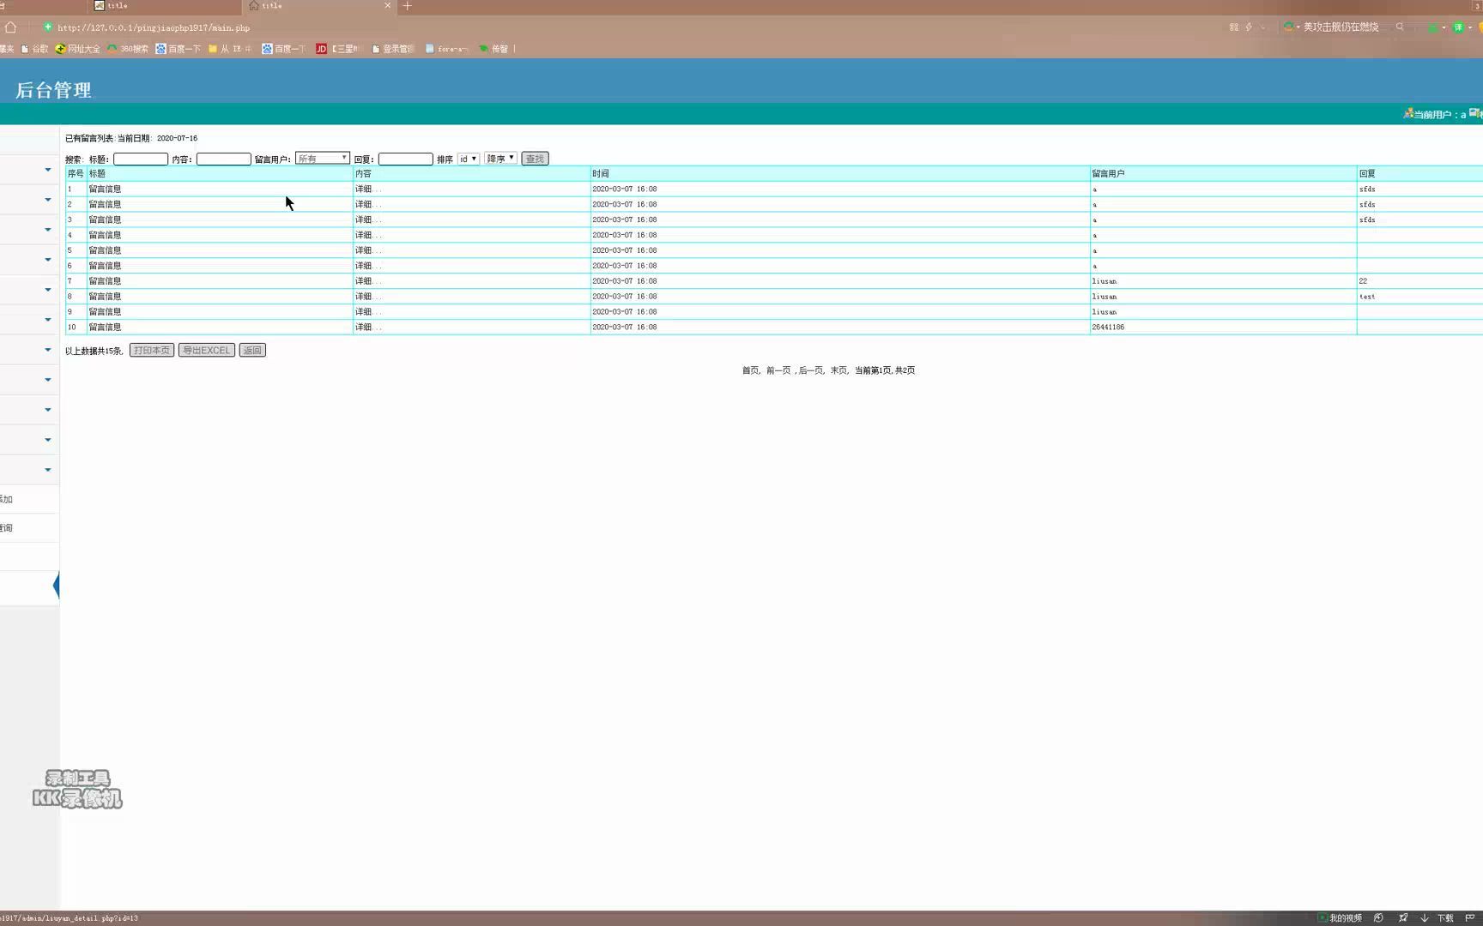Open the 网址大全 bookmark

(77, 49)
